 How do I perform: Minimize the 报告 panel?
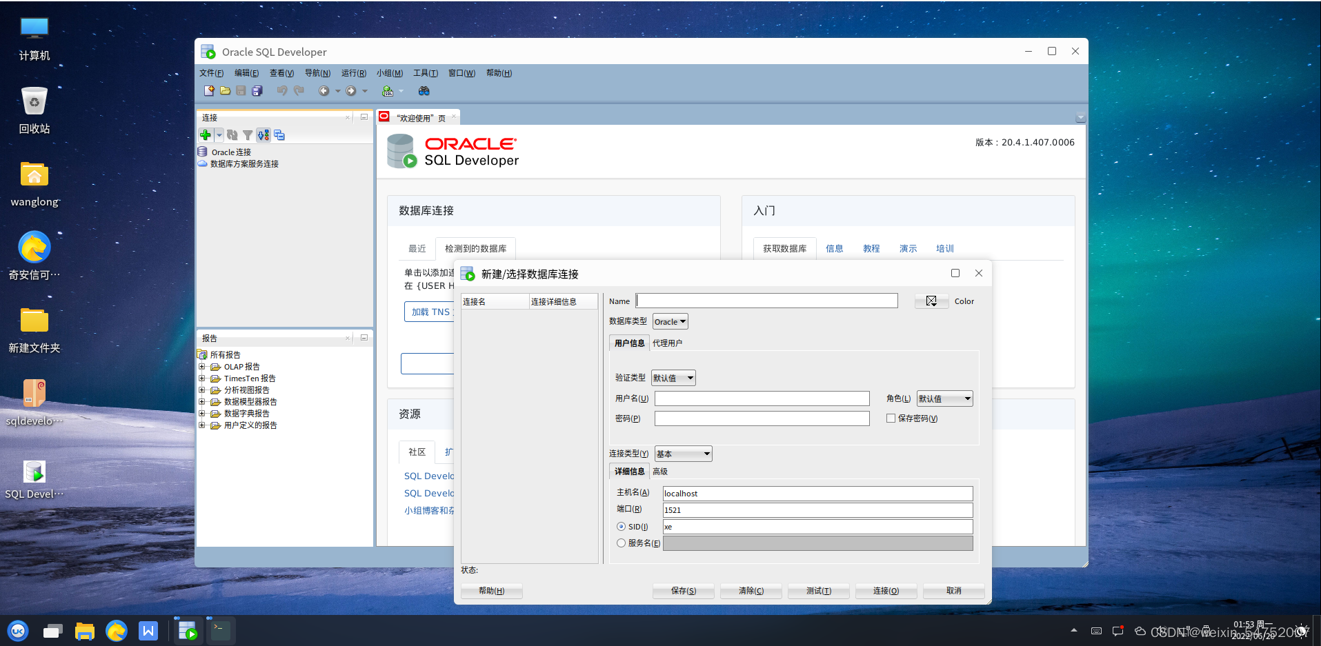[x=364, y=338]
